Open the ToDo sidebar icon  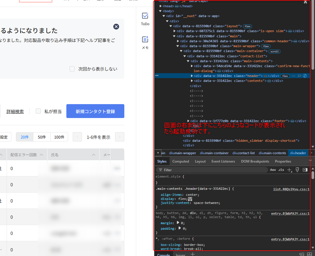click(145, 19)
